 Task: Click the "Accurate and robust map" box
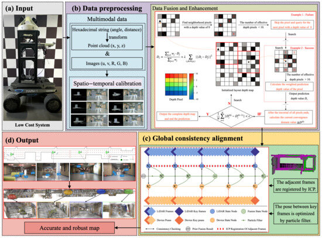(x=70, y=228)
